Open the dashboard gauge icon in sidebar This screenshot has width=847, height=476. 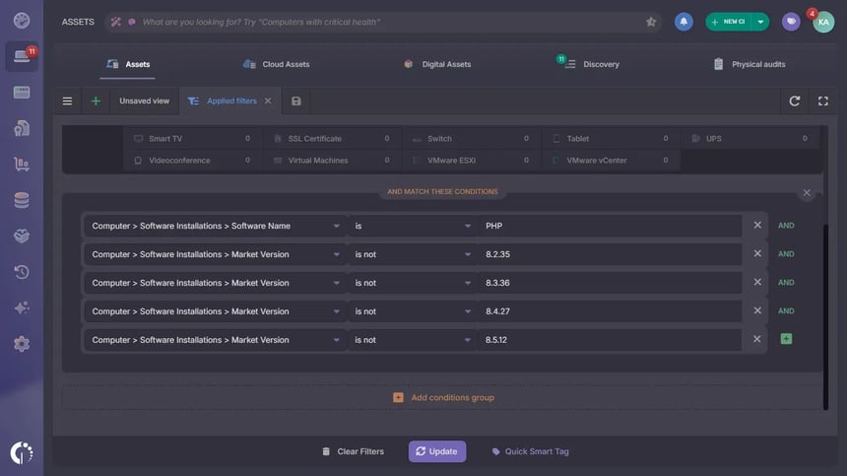point(22,21)
